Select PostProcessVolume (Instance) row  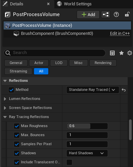[x=67, y=25]
